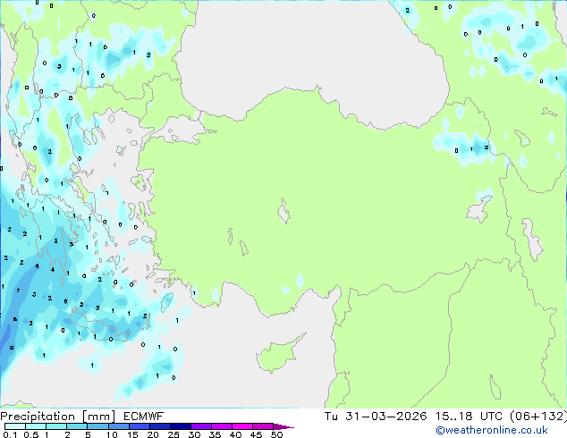
Task: Select the 20–25 mm legend swatch
Action: tap(159, 426)
